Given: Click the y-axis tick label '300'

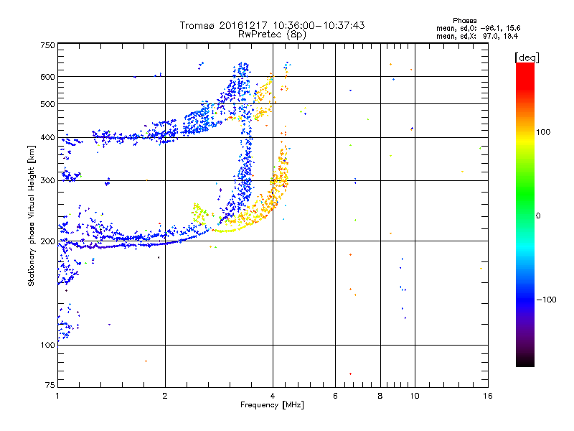Looking at the screenshot, I should 47,181.
